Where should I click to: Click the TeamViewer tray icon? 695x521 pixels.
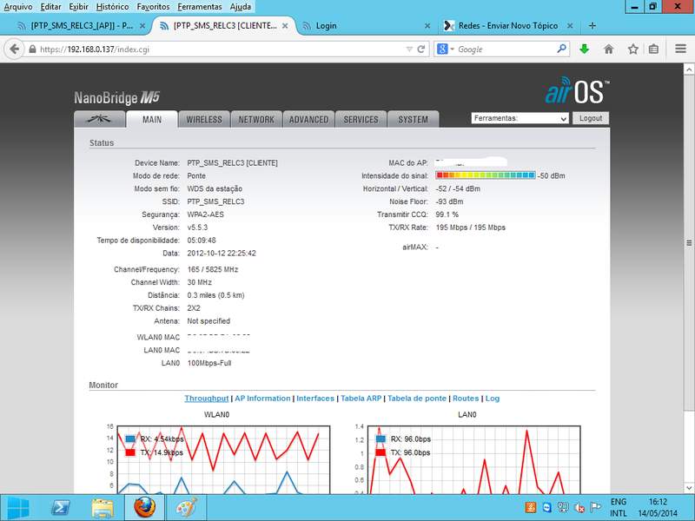click(547, 508)
